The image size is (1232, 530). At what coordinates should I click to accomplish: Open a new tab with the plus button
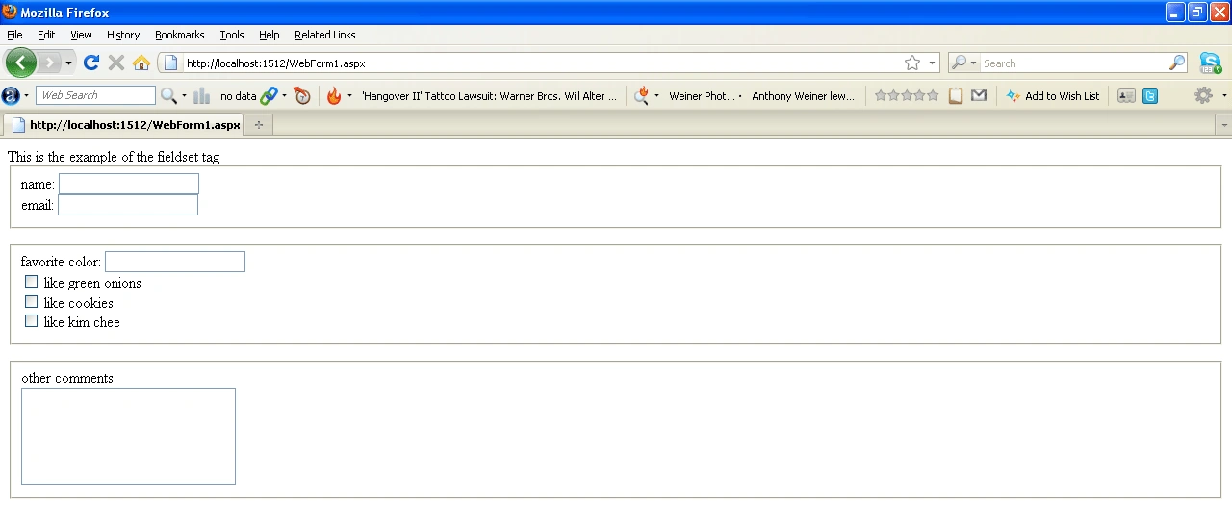pos(259,125)
